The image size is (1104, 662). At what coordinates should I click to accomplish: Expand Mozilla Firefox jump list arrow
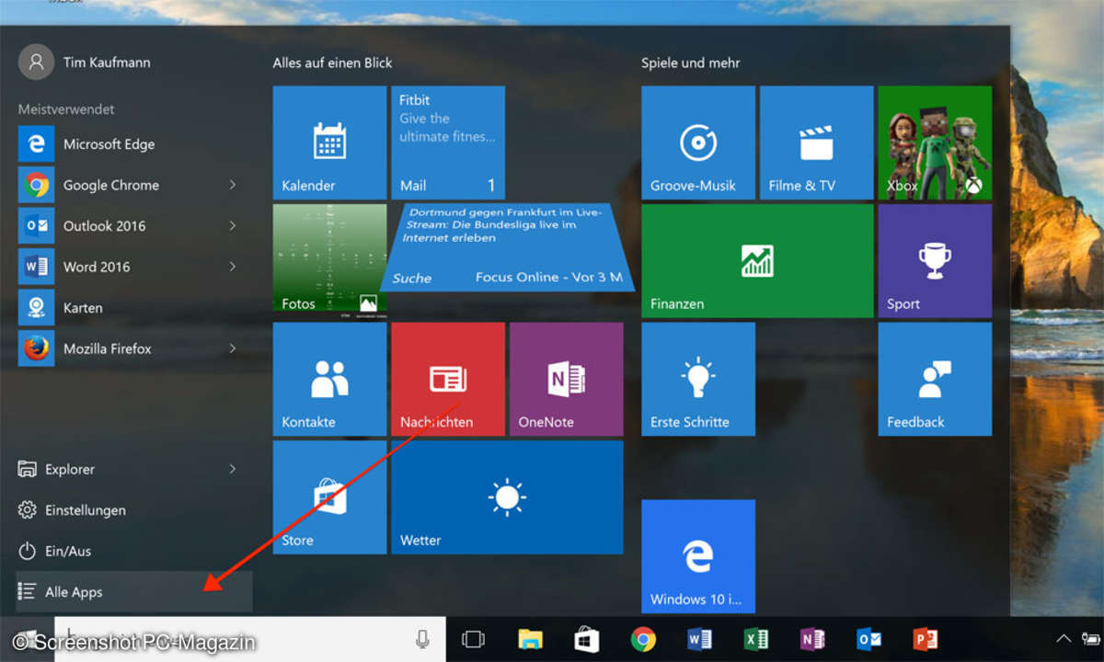tap(233, 348)
